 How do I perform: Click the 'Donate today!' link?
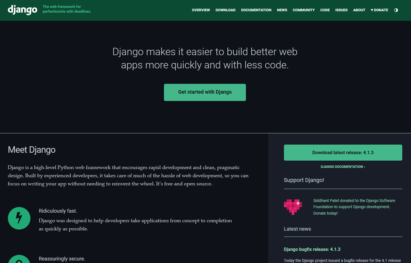coord(325,213)
